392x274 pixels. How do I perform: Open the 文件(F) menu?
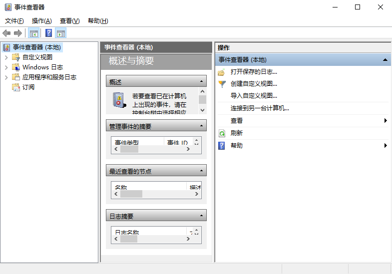click(14, 21)
